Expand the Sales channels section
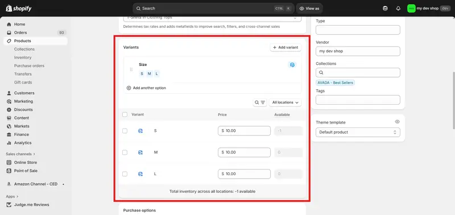The image size is (455, 215). (x=20, y=154)
